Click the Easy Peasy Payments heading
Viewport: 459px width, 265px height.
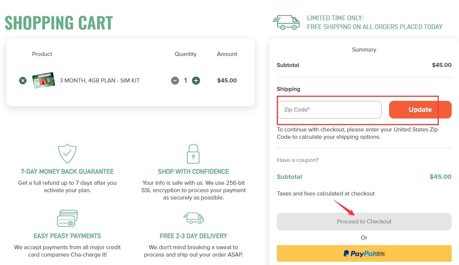click(67, 236)
